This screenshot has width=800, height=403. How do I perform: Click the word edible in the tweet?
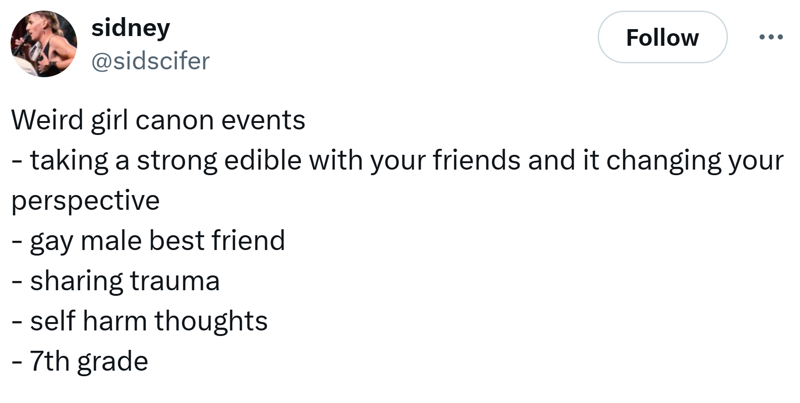(263, 160)
